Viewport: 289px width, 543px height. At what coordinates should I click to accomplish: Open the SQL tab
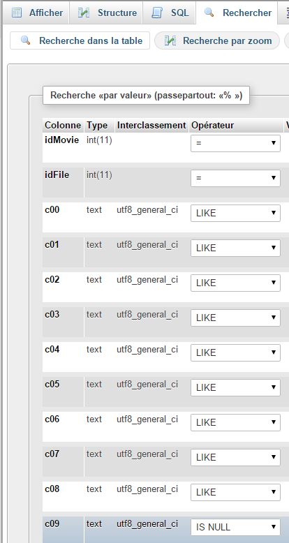169,13
